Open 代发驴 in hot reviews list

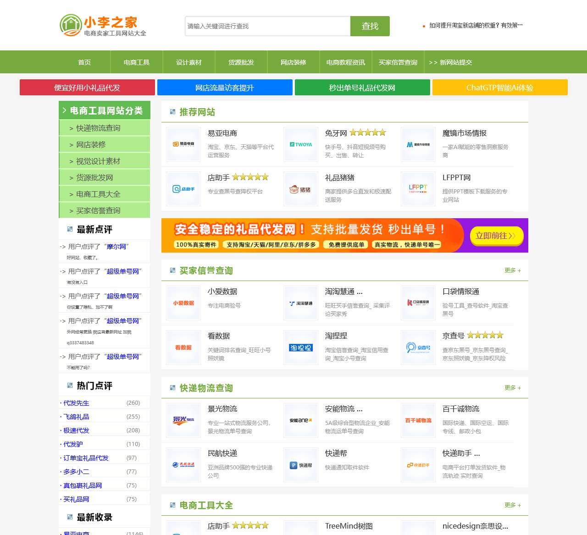(73, 444)
